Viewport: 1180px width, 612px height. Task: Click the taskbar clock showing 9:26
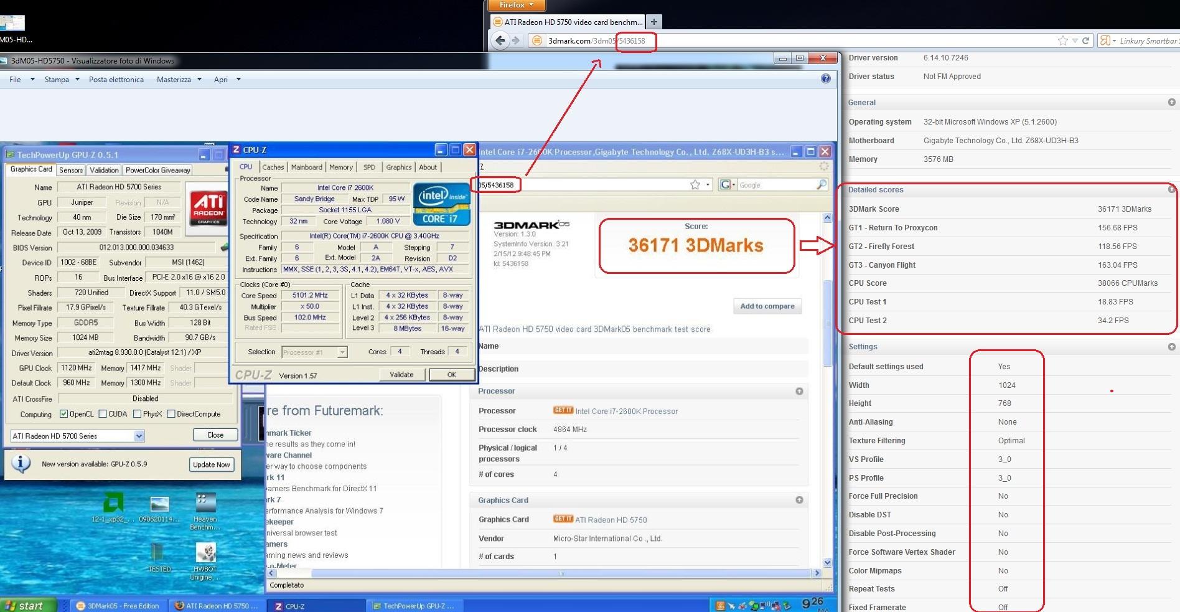[813, 603]
